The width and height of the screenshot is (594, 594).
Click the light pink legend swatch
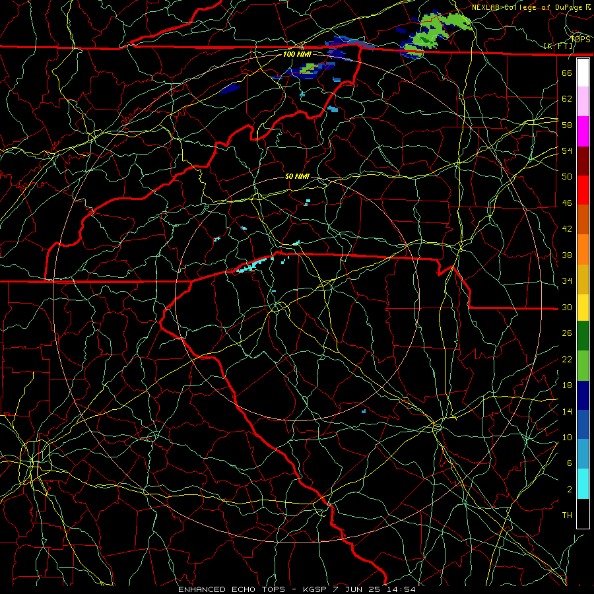pyautogui.click(x=583, y=102)
